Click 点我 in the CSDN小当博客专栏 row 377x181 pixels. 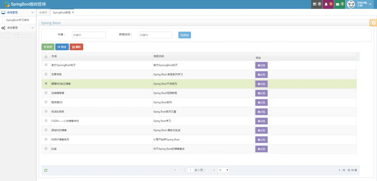[261, 121]
